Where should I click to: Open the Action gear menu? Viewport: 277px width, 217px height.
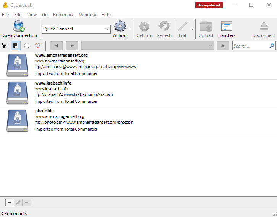click(x=120, y=26)
